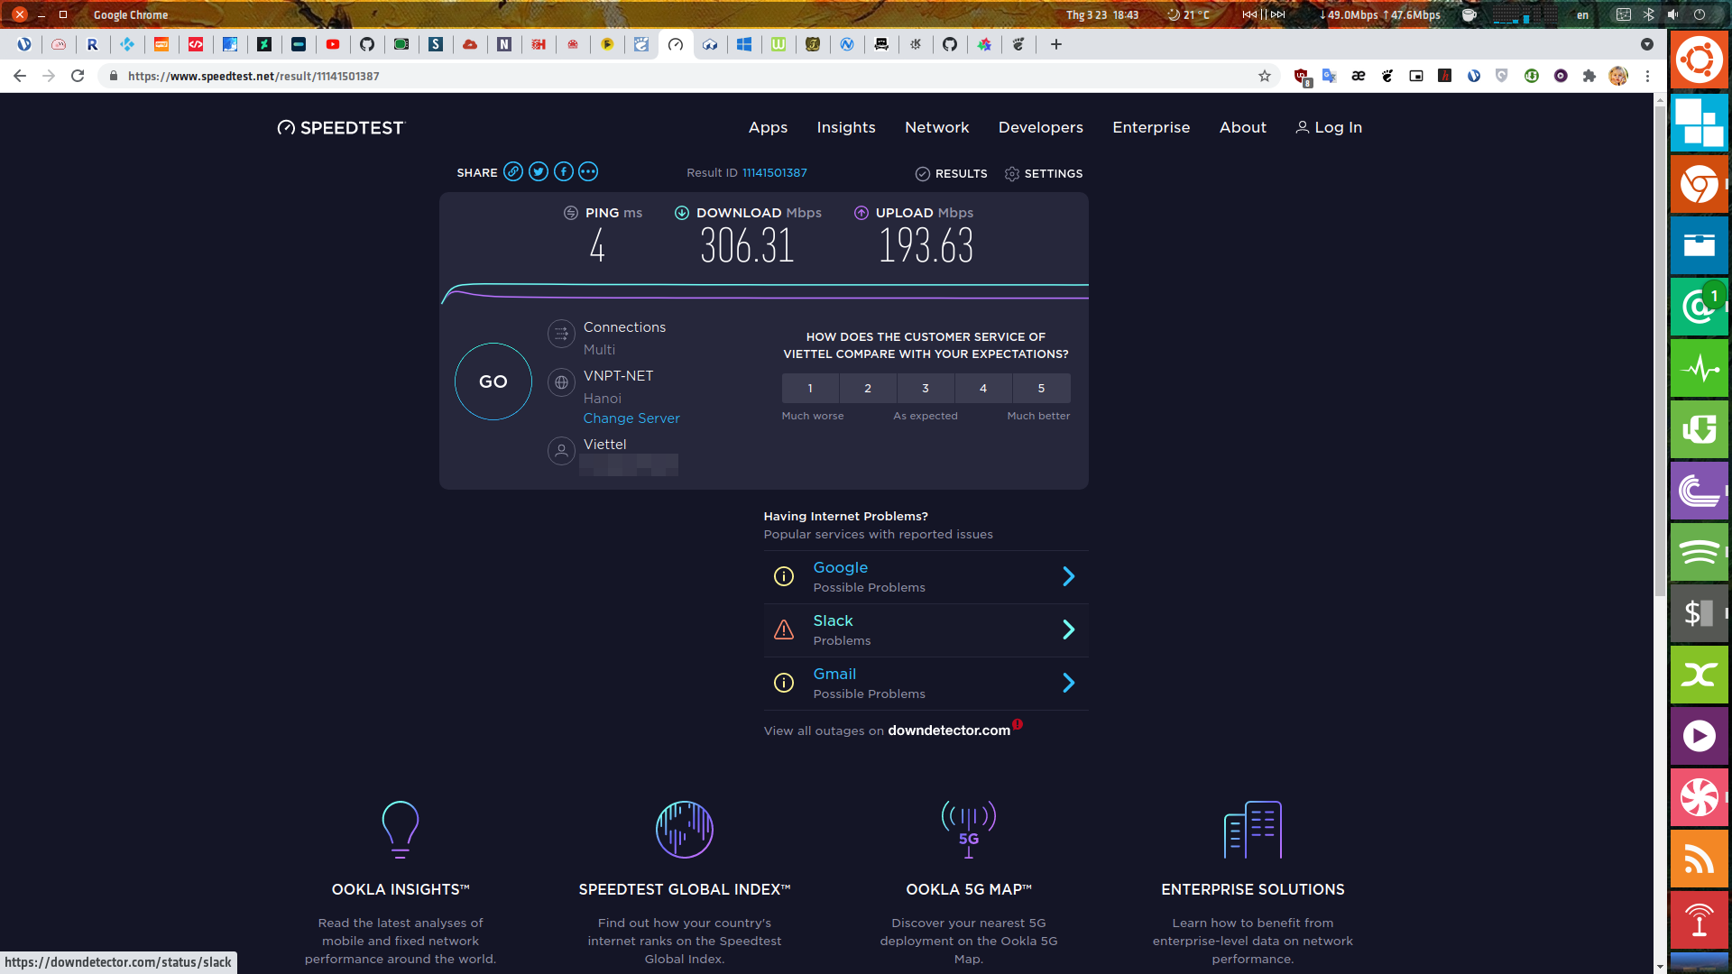Open the Chrome profile avatar
The height and width of the screenshot is (974, 1732).
point(1618,77)
